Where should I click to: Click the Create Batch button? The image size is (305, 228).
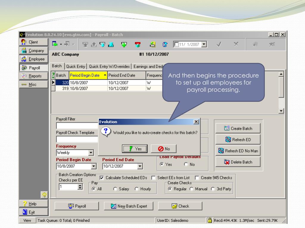[238, 128]
